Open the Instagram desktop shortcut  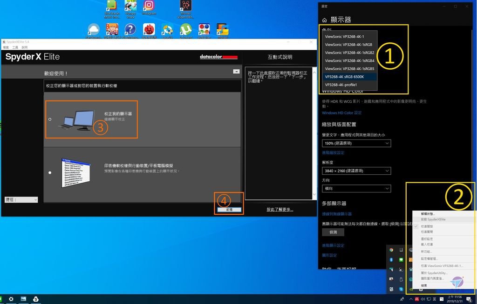tap(149, 7)
